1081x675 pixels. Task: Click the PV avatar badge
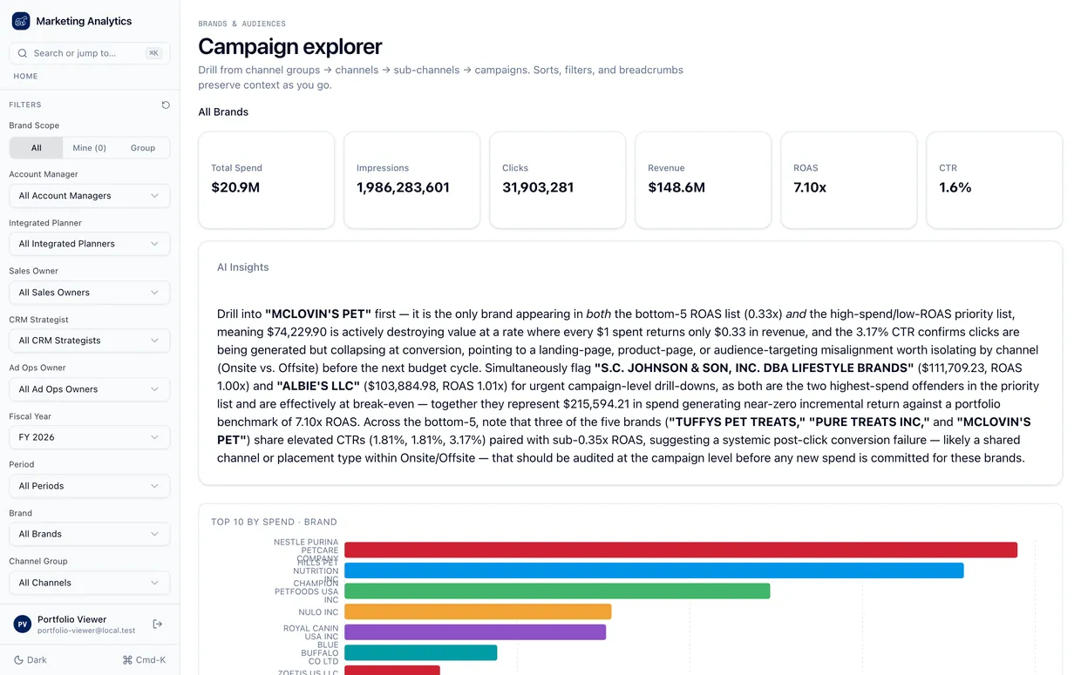[23, 624]
